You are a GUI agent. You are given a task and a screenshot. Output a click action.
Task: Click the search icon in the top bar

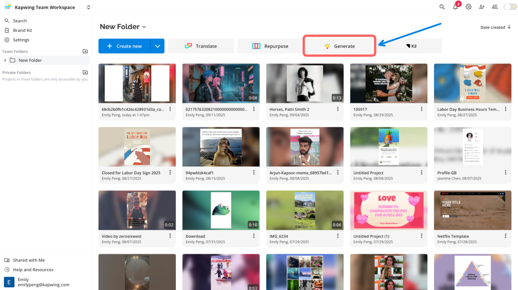(442, 7)
